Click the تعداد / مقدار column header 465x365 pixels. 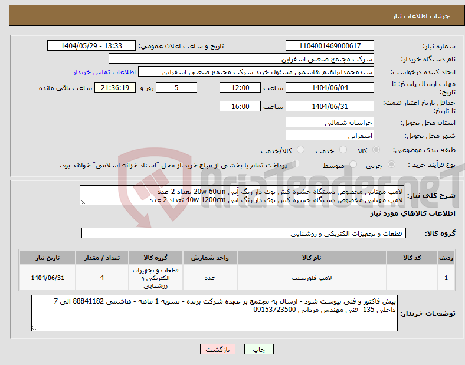pos(102,258)
